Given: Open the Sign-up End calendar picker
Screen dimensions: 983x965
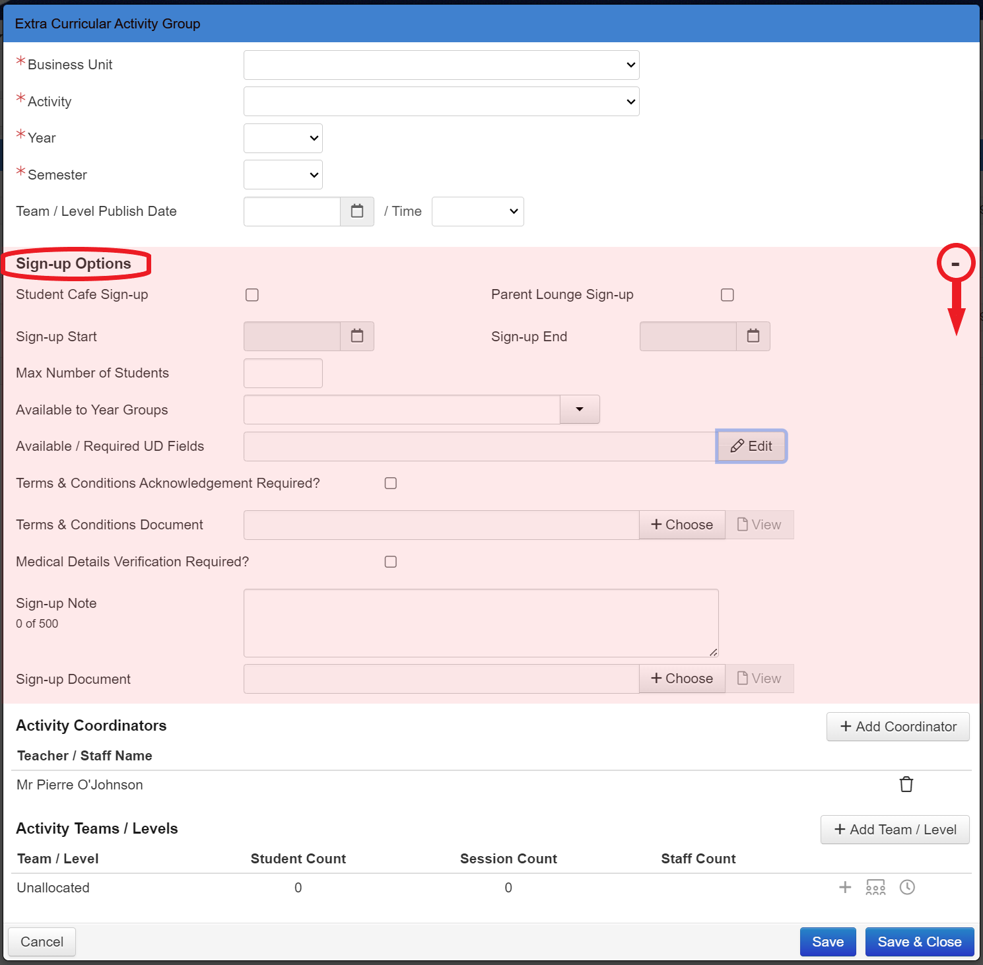Looking at the screenshot, I should 753,336.
